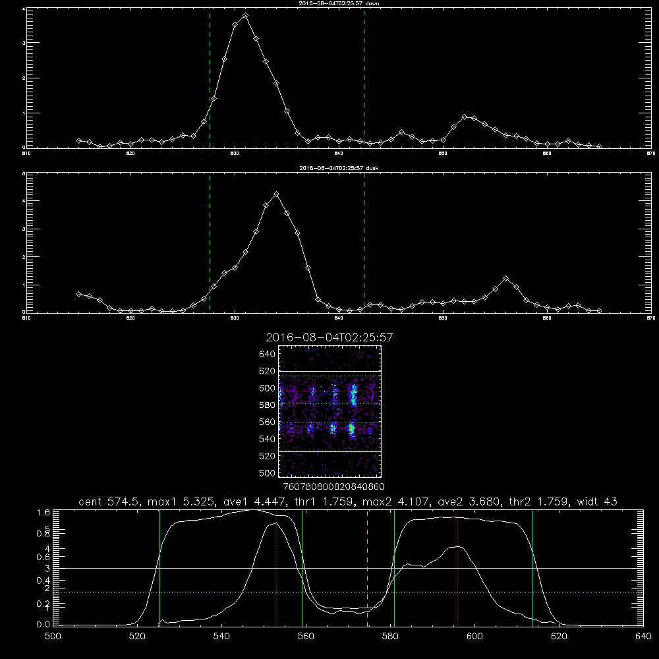Select the 'widt 43' value in stats line
Viewport: 659px width, 659px height.
(597, 501)
